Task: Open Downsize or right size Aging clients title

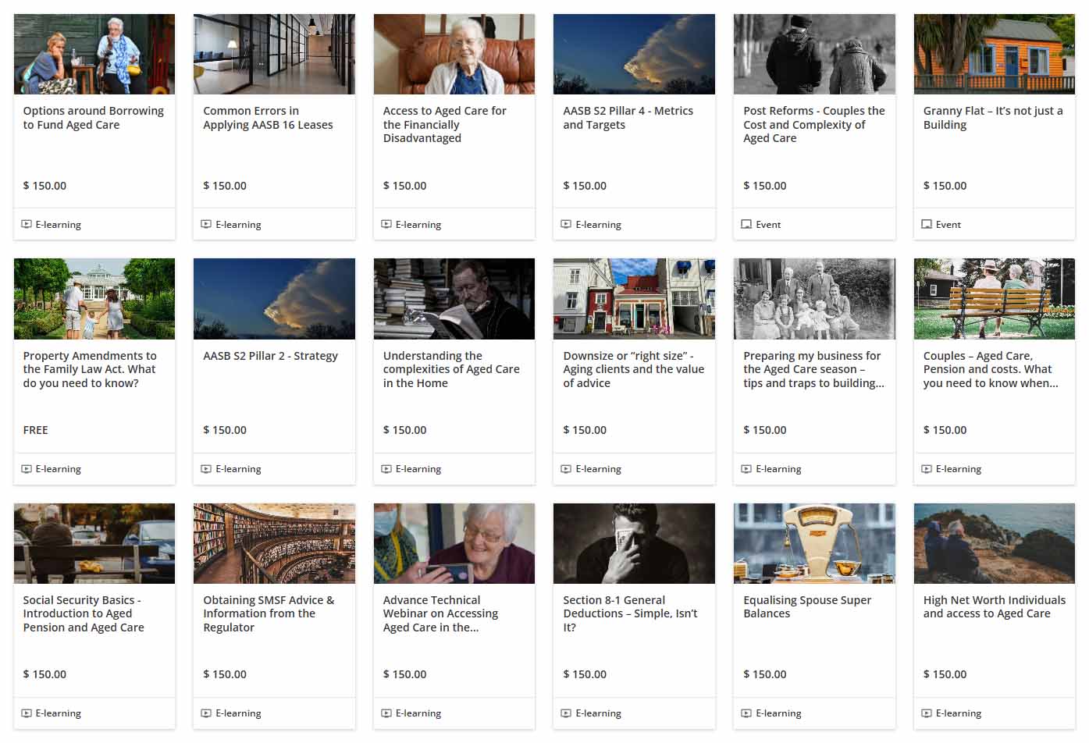Action: 634,369
